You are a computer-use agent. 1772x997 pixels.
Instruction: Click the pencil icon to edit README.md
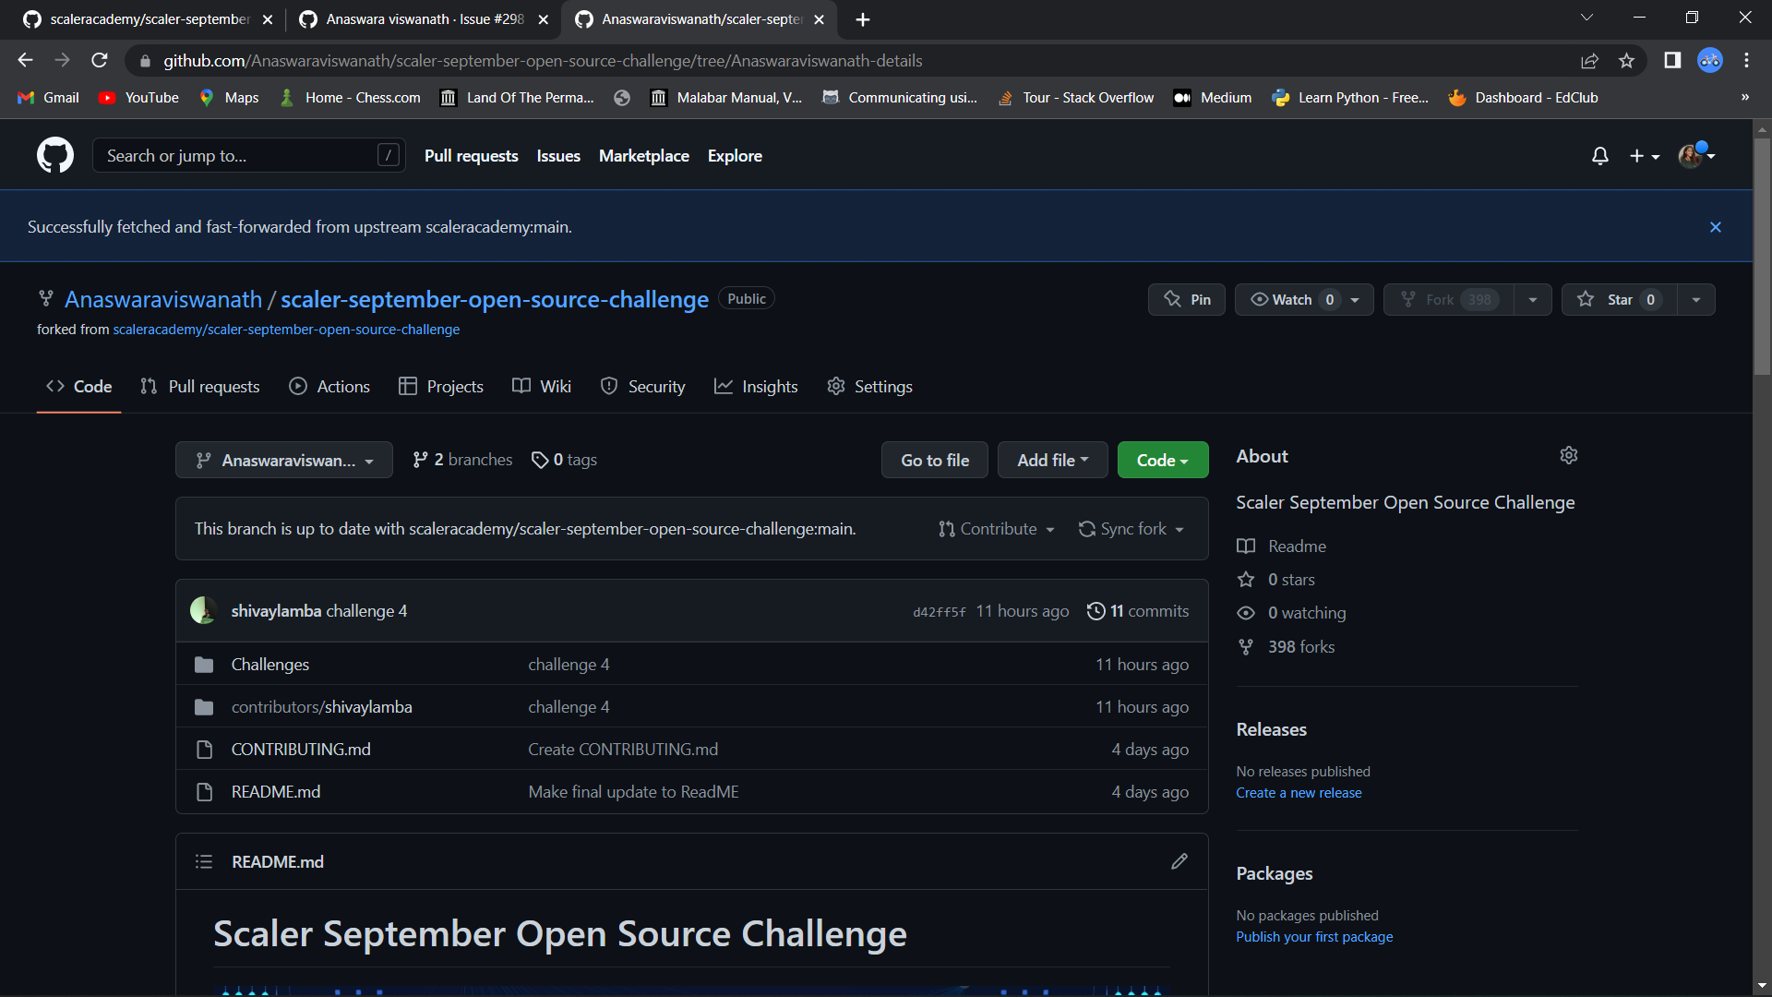pyautogui.click(x=1179, y=861)
